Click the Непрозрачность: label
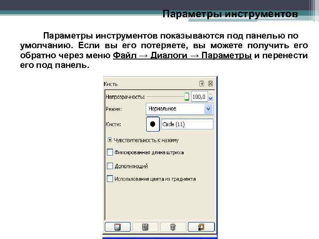The height and width of the screenshot is (239, 319). coord(125,97)
